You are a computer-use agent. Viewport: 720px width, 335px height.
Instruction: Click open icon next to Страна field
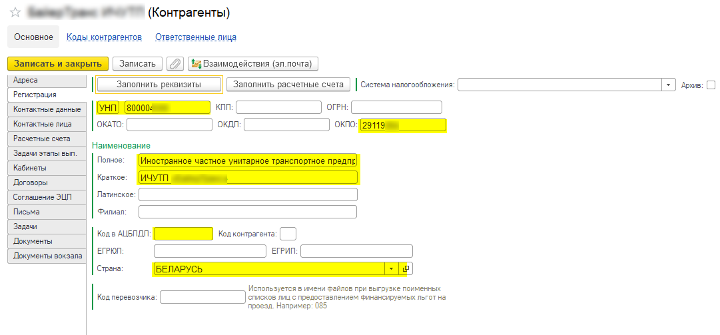pyautogui.click(x=406, y=268)
